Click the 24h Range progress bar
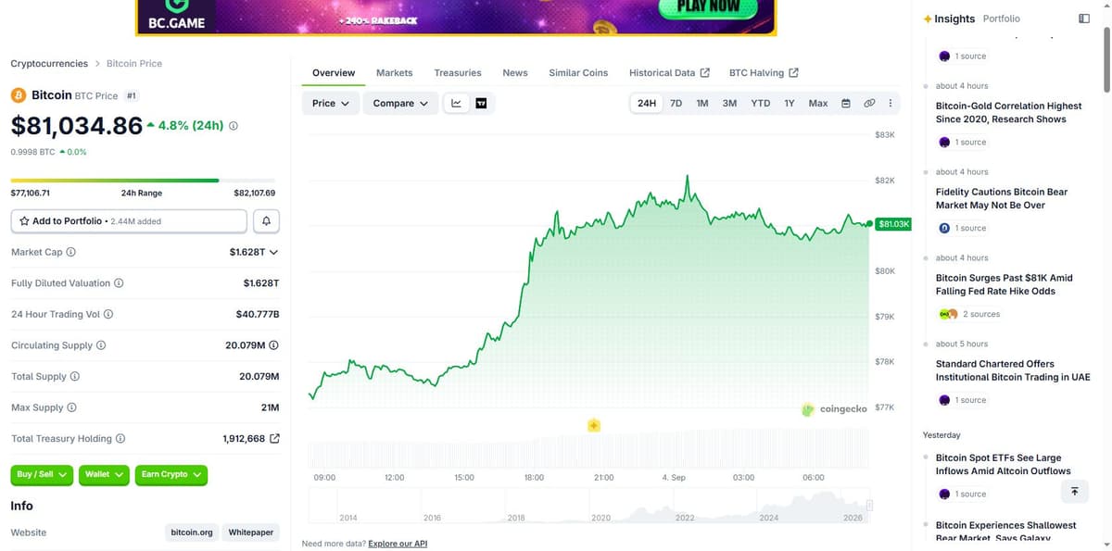The height and width of the screenshot is (551, 1112). click(x=143, y=181)
